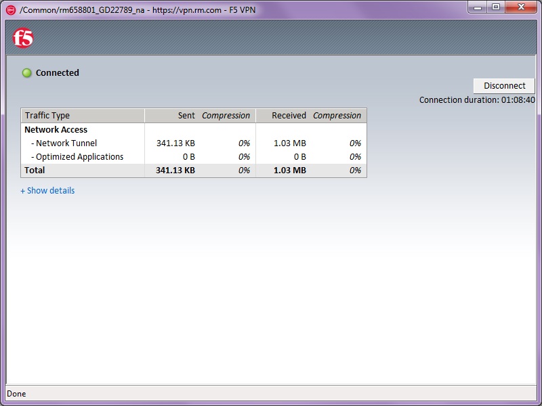Click the Connected status text

click(58, 72)
